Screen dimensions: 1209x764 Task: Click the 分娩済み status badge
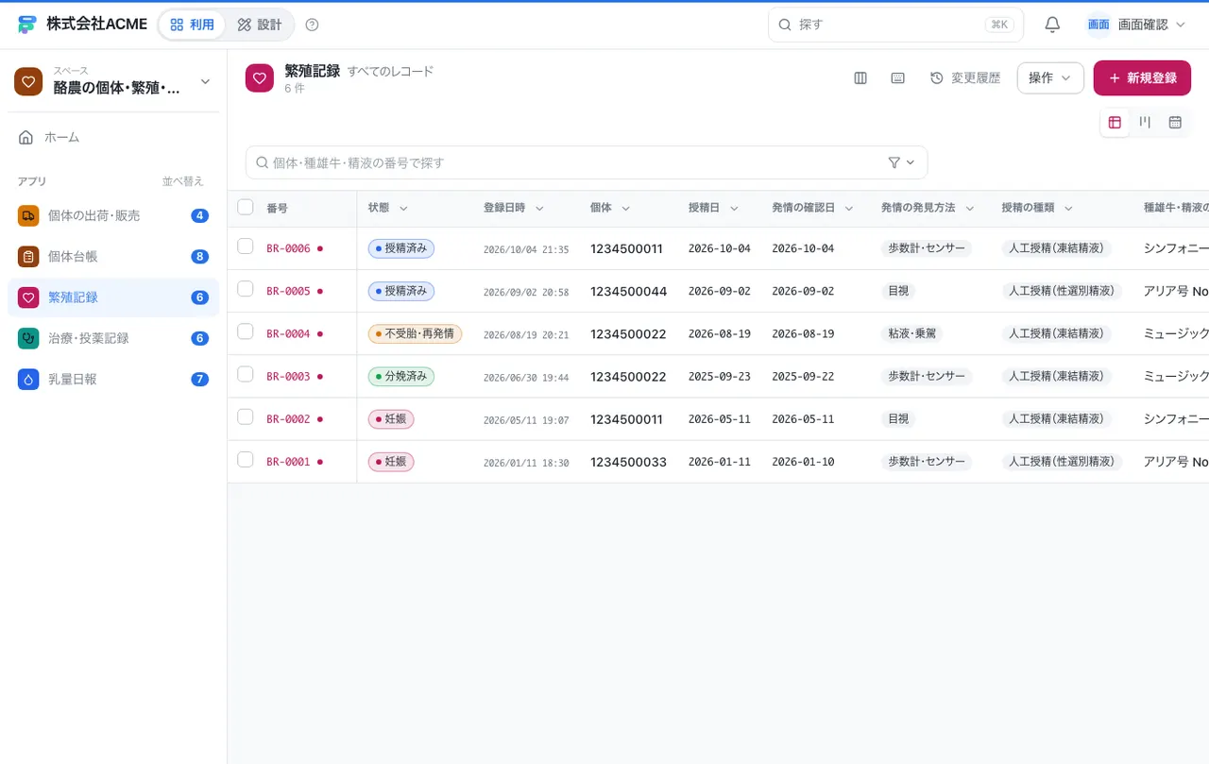point(401,376)
